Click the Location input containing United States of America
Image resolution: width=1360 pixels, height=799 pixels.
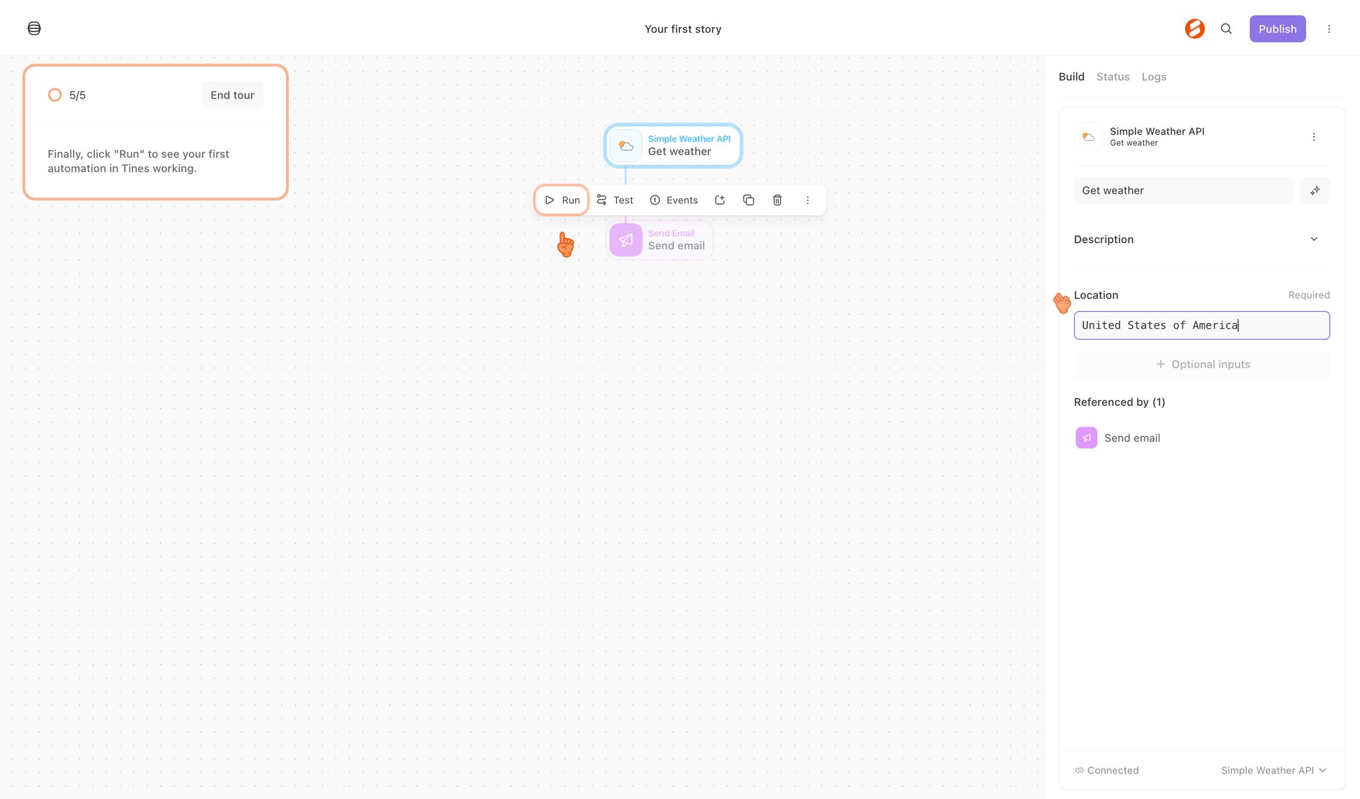point(1202,325)
